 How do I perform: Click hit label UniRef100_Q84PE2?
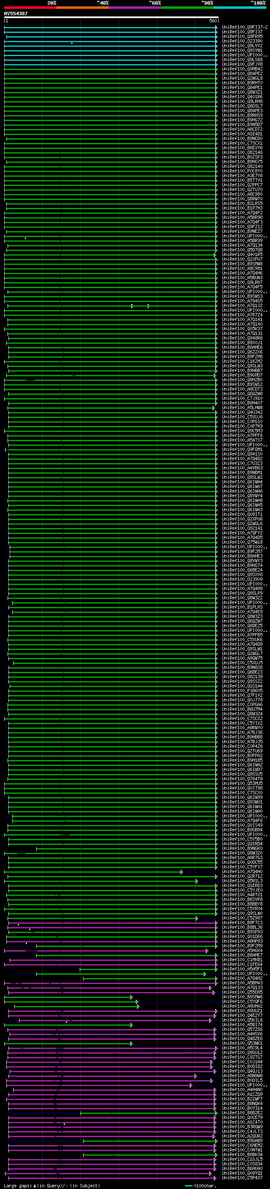pos(242,73)
